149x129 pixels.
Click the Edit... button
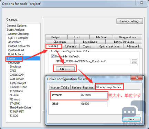pos(65,69)
